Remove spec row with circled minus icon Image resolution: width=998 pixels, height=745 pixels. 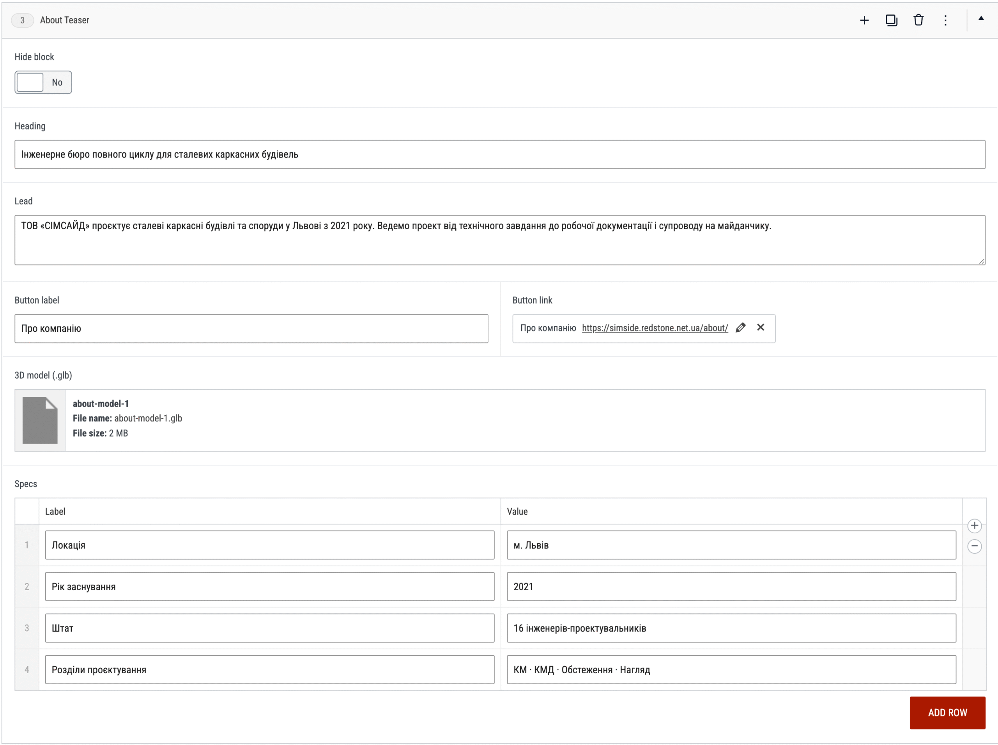click(974, 546)
